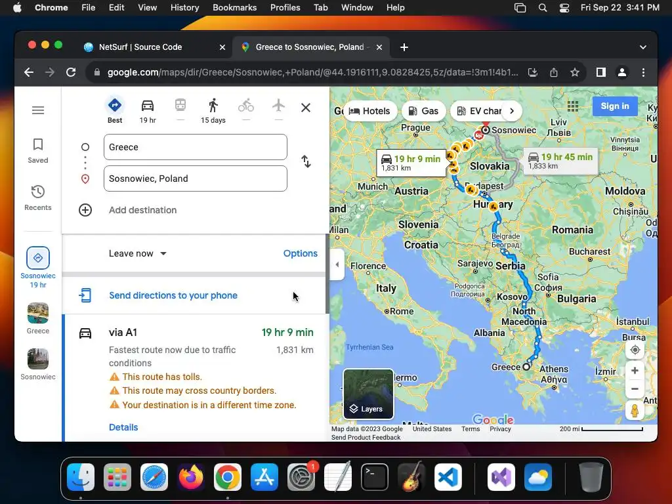The image size is (672, 504).
Task: Open the Google apps grid
Action: click(x=572, y=106)
